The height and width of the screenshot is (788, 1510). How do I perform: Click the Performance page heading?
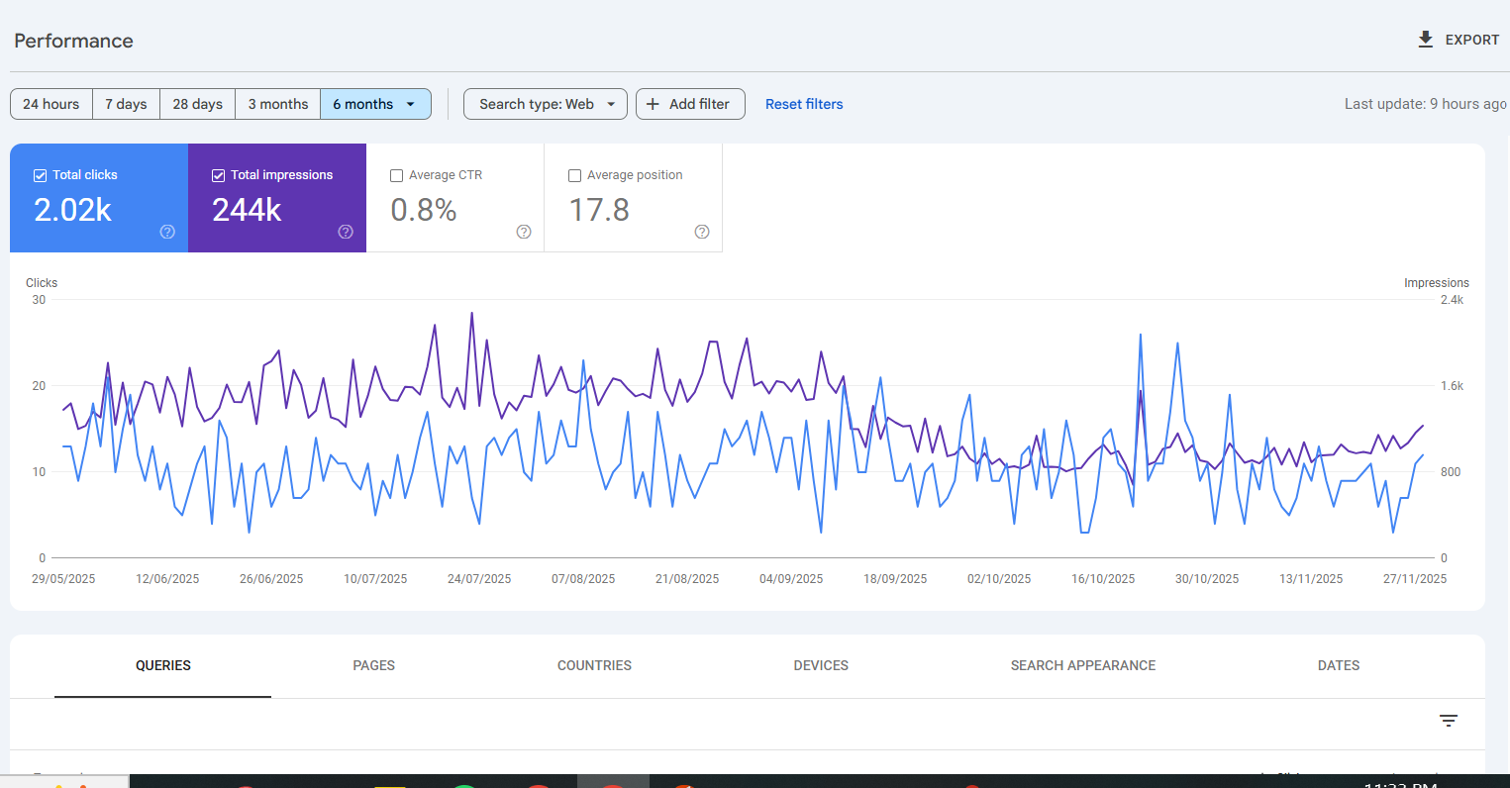[73, 41]
